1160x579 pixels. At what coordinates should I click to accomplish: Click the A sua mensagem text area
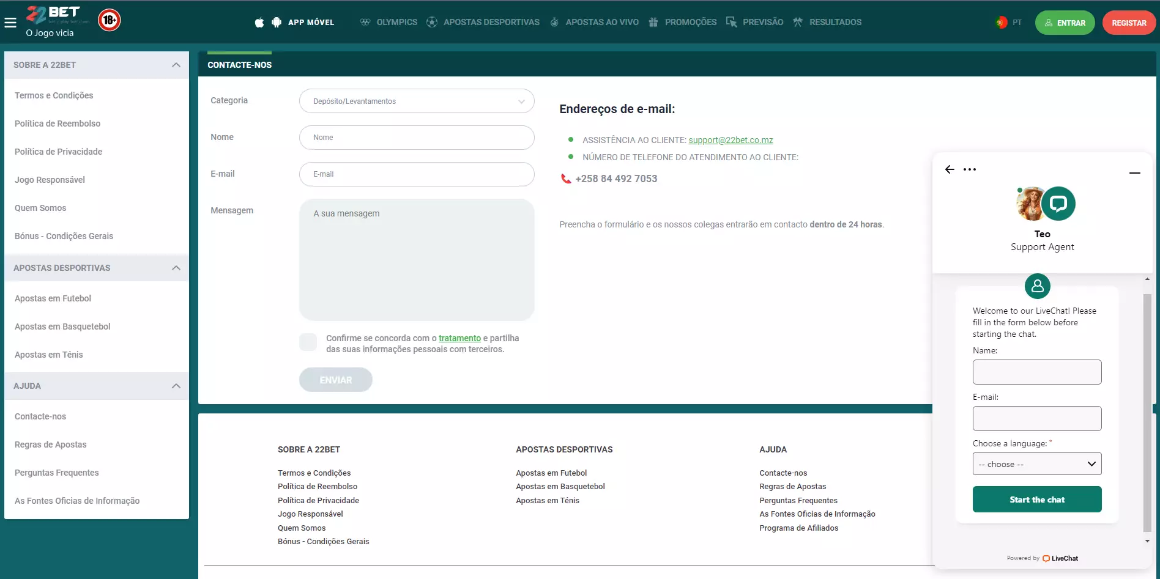point(417,259)
